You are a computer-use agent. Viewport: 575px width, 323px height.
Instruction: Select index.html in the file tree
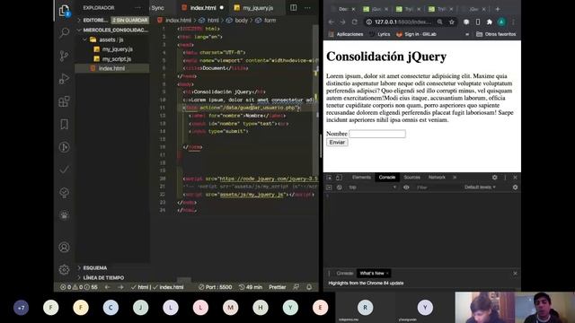pyautogui.click(x=111, y=68)
